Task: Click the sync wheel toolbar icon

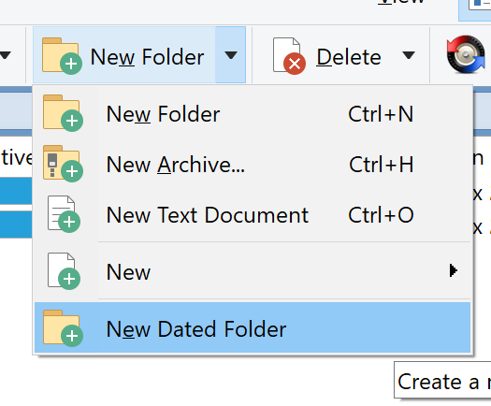Action: point(467,54)
